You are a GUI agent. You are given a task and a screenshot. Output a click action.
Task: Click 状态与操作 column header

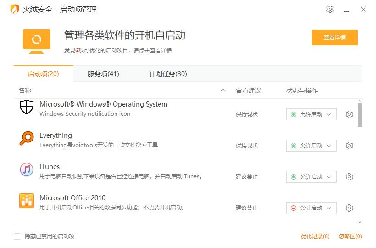(302, 90)
